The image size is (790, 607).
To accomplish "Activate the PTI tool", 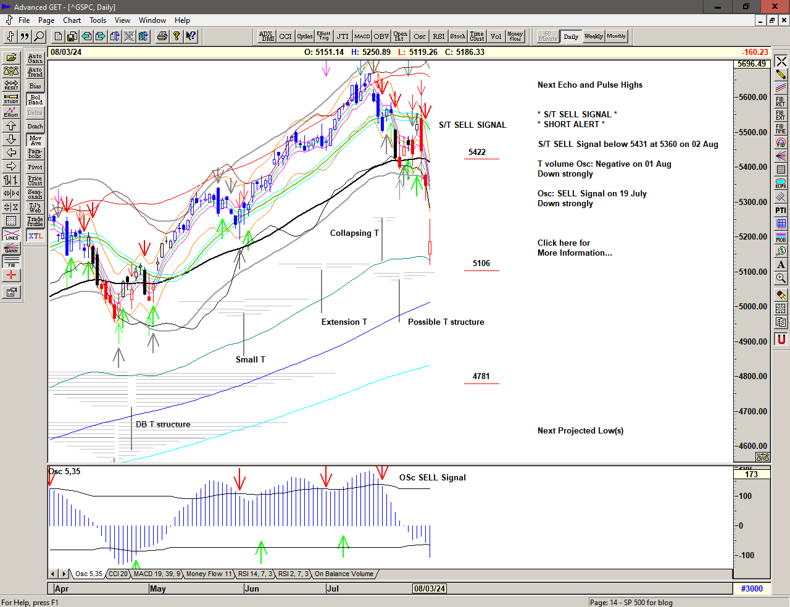I will (x=781, y=211).
